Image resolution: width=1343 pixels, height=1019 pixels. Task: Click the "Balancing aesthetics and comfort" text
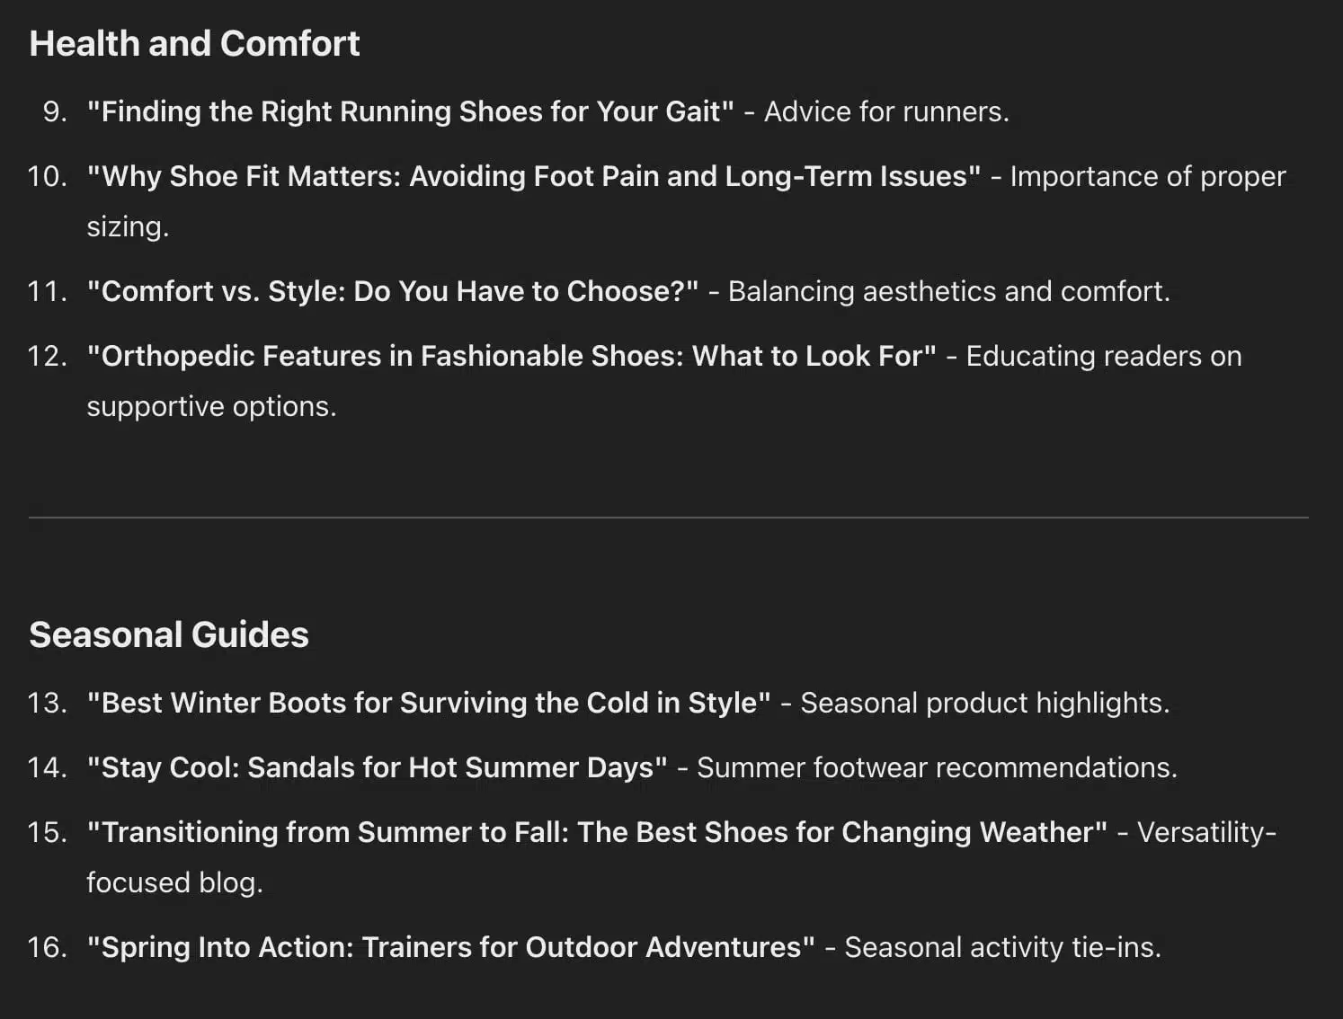coord(949,291)
